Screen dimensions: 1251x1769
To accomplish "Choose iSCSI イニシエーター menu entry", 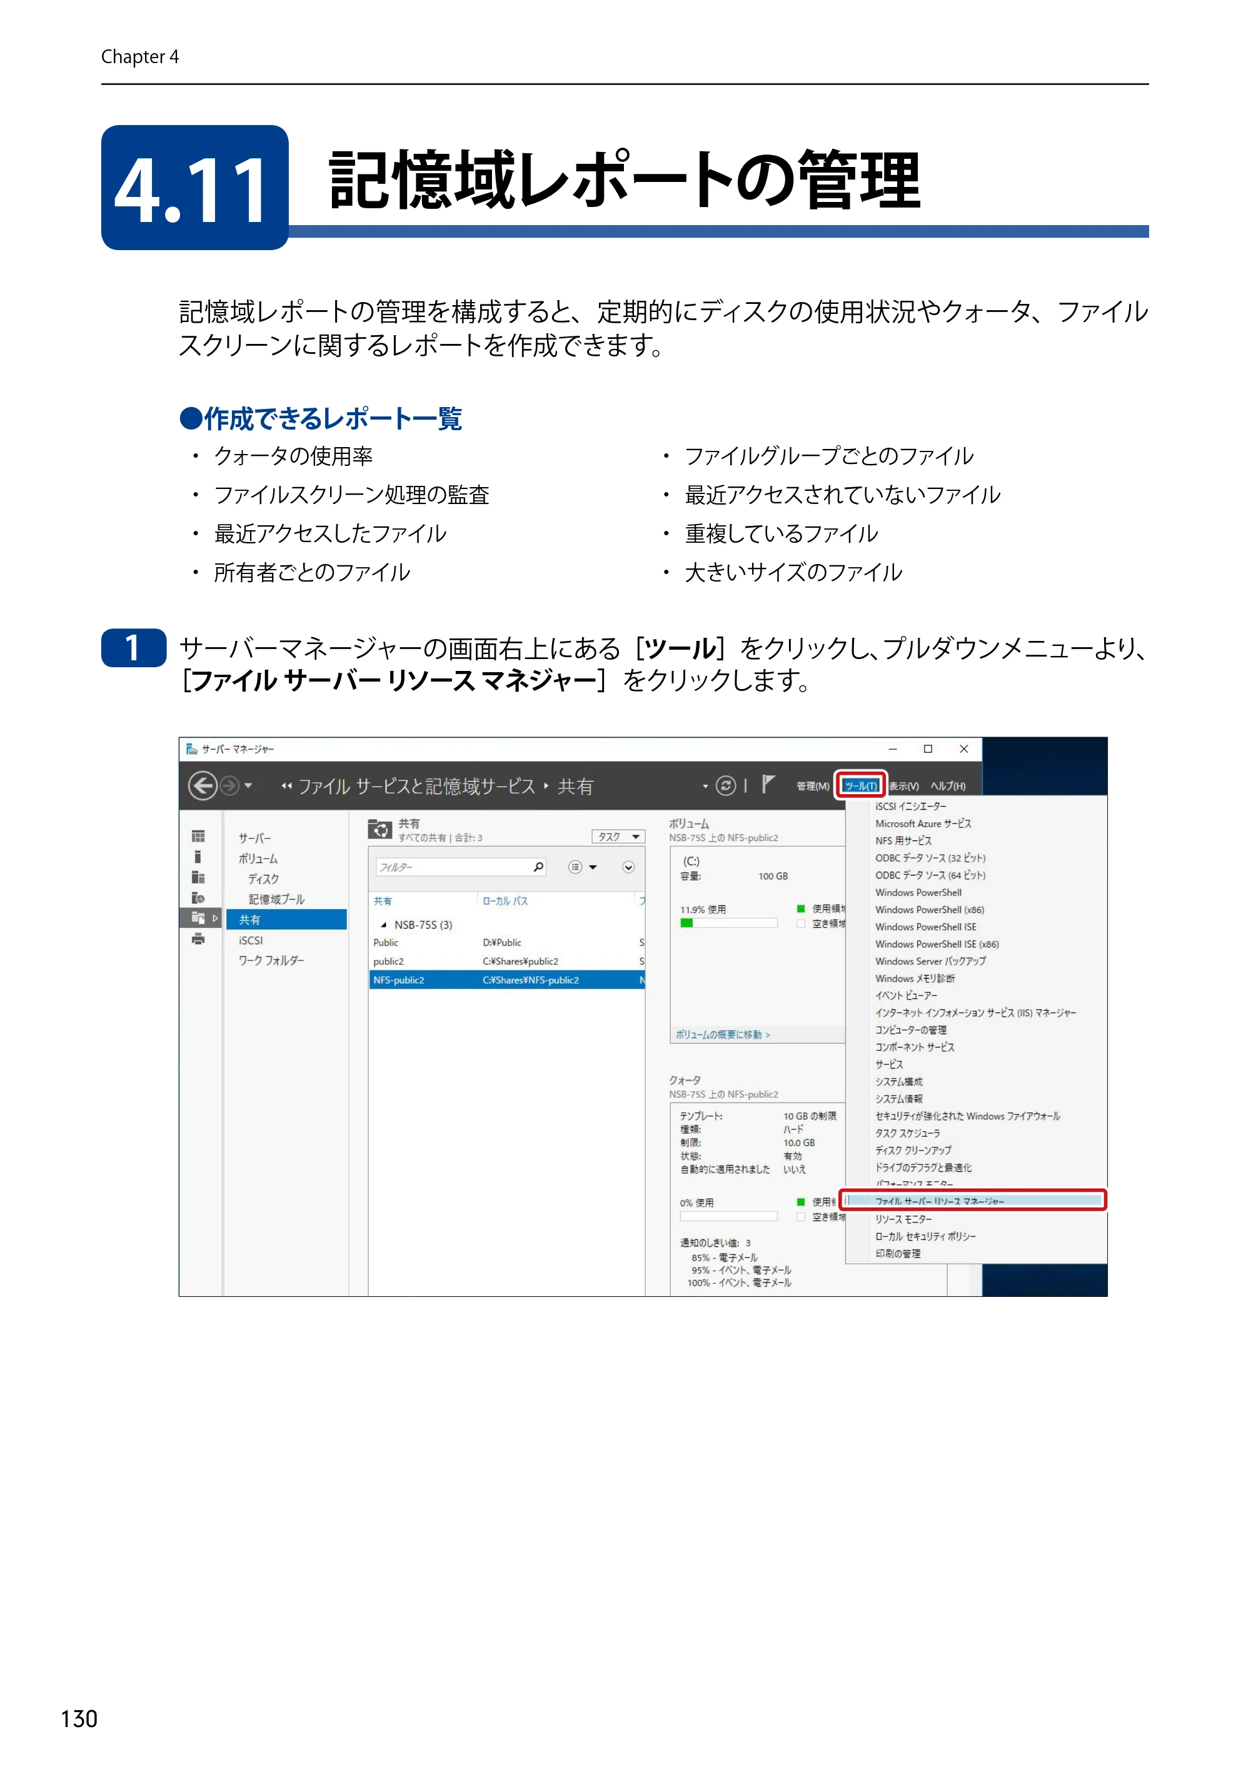I will tap(910, 806).
